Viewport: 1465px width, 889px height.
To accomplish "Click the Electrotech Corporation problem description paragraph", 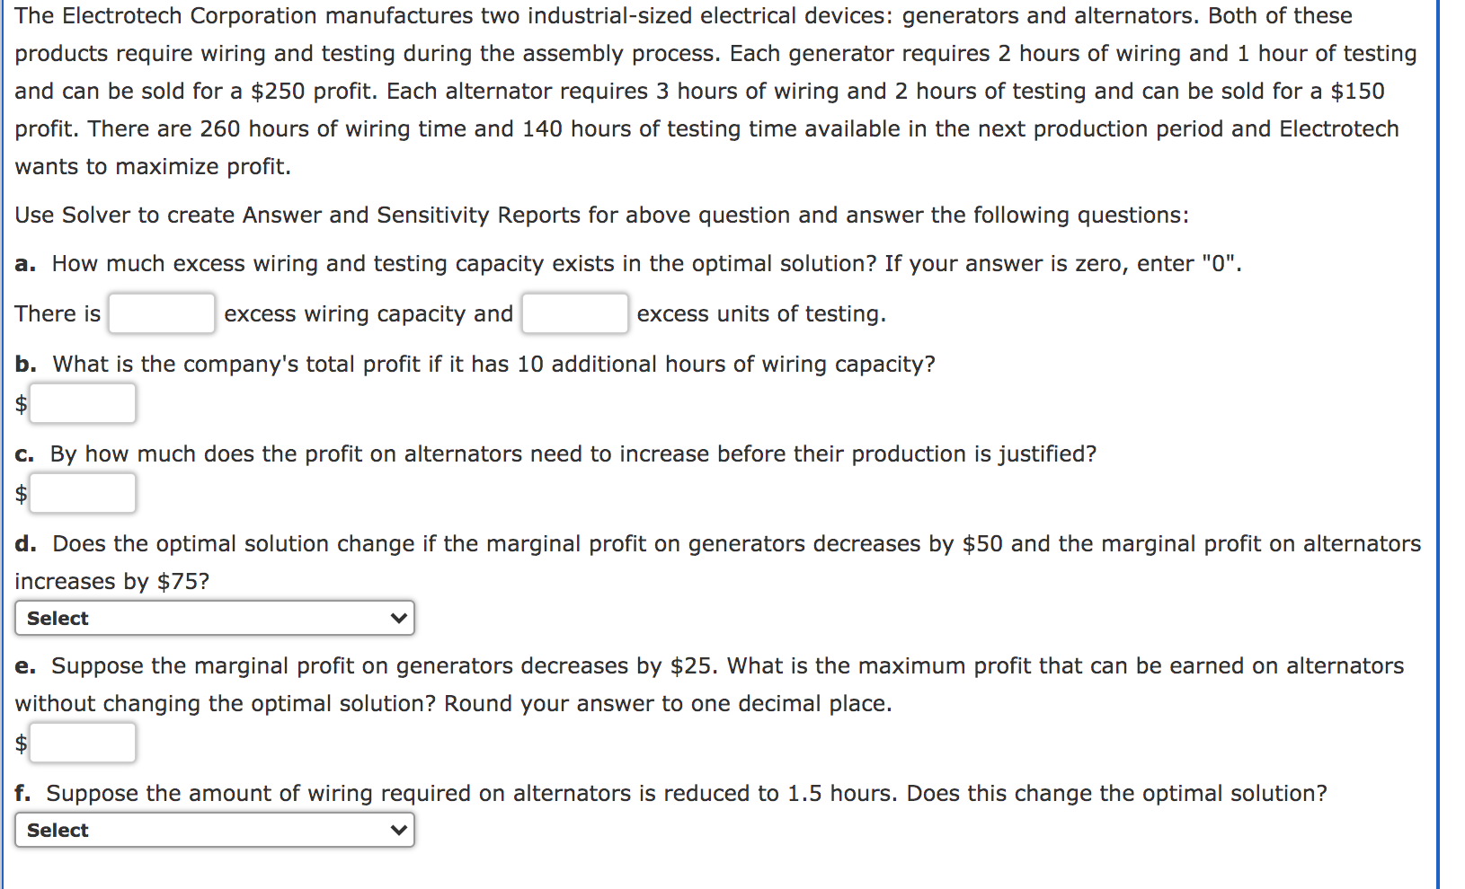I will pos(715,91).
